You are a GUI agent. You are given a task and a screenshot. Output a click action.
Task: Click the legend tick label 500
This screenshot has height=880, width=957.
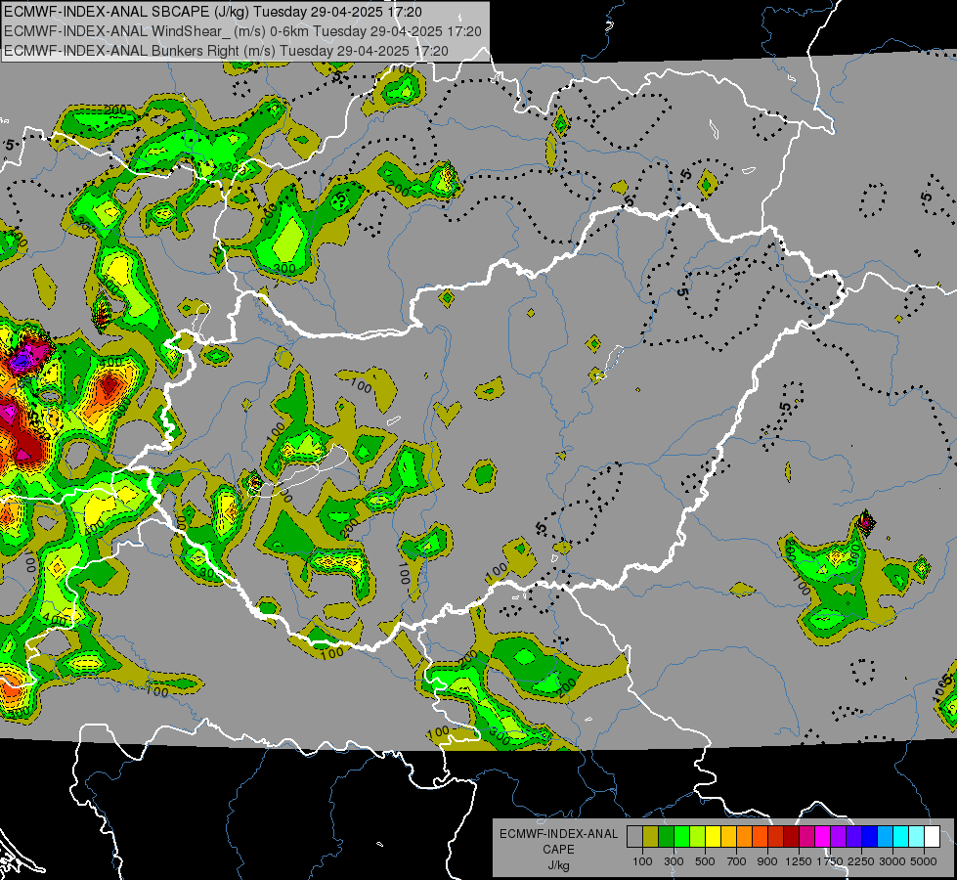pyautogui.click(x=705, y=861)
